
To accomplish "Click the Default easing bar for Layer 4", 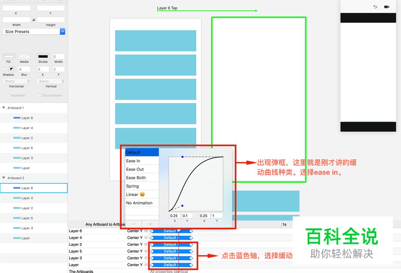I will tap(171, 238).
